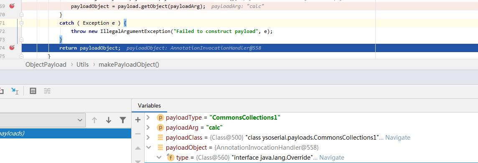Click the Run to Cursor icon
This screenshot has height=163, width=478.
click(x=15, y=90)
